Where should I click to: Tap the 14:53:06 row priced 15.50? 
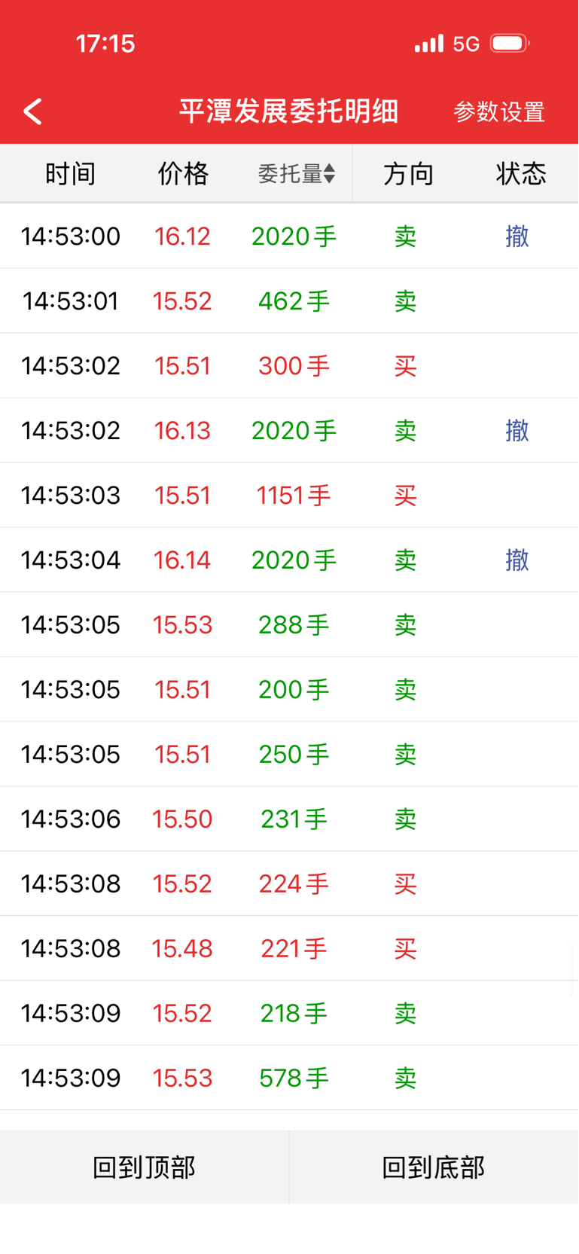[289, 819]
